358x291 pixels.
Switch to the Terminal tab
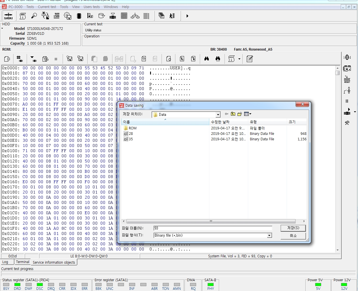click(x=23, y=262)
